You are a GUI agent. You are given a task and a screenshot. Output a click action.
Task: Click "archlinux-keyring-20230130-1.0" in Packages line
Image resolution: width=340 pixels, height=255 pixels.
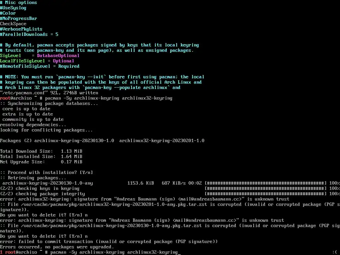coord(74,141)
